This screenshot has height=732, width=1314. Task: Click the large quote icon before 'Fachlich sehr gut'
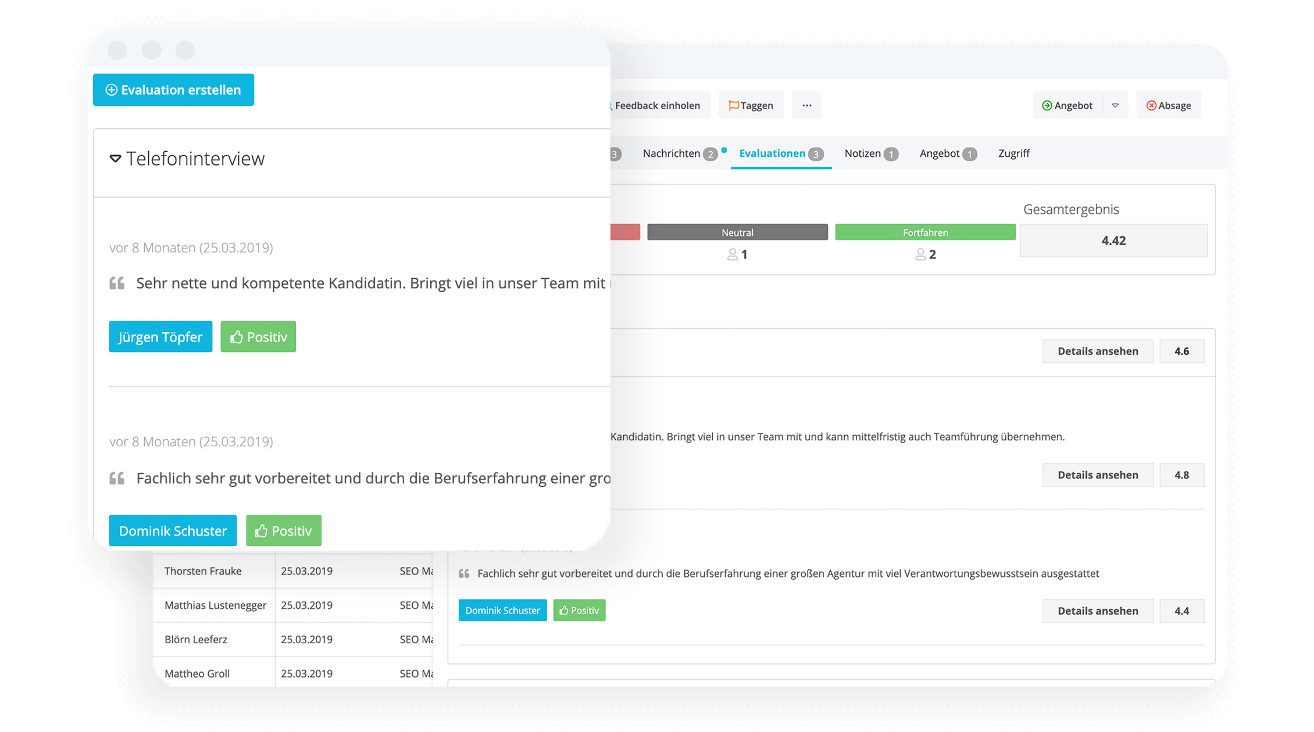pyautogui.click(x=117, y=479)
